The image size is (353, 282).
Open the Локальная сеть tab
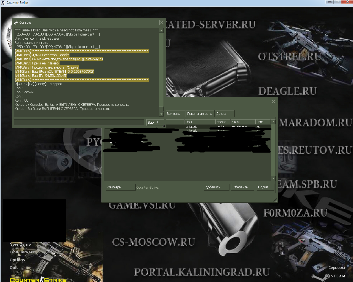coord(200,113)
